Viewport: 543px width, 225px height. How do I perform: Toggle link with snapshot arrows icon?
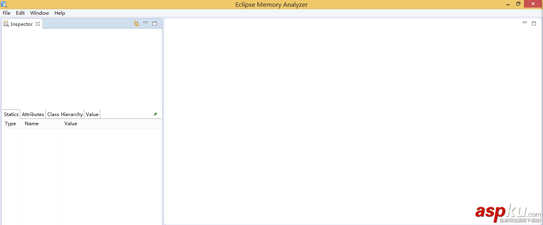[x=136, y=23]
